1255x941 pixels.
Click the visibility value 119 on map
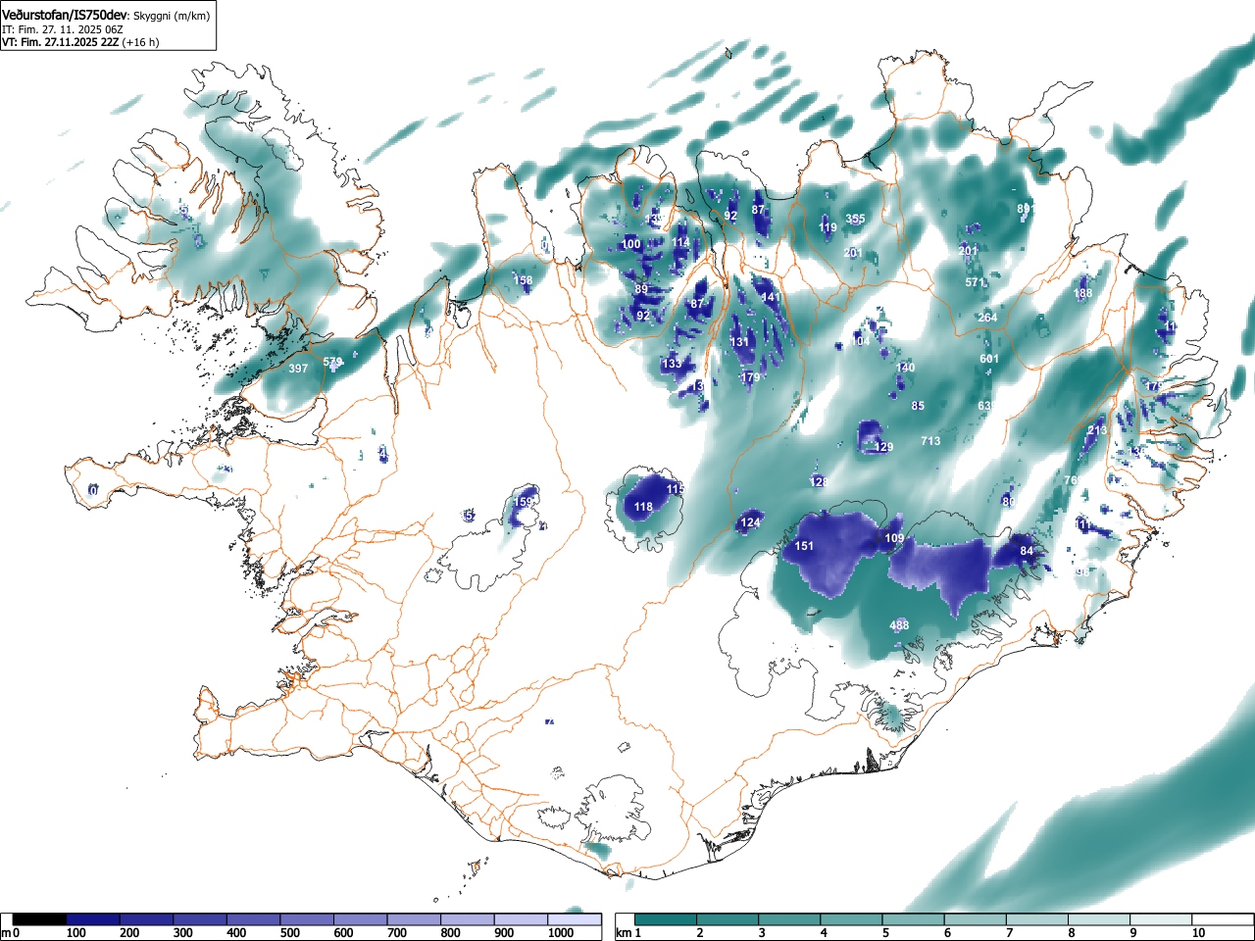click(x=828, y=227)
